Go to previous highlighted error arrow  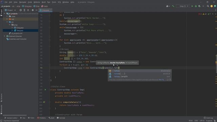(x=213, y=14)
